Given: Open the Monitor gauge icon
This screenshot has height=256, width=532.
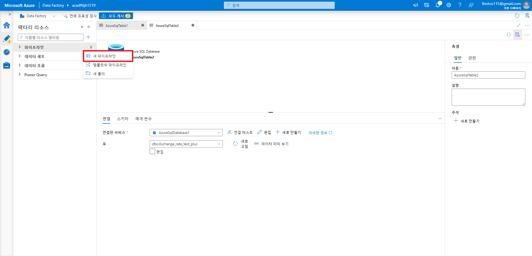Looking at the screenshot, I should point(7,52).
